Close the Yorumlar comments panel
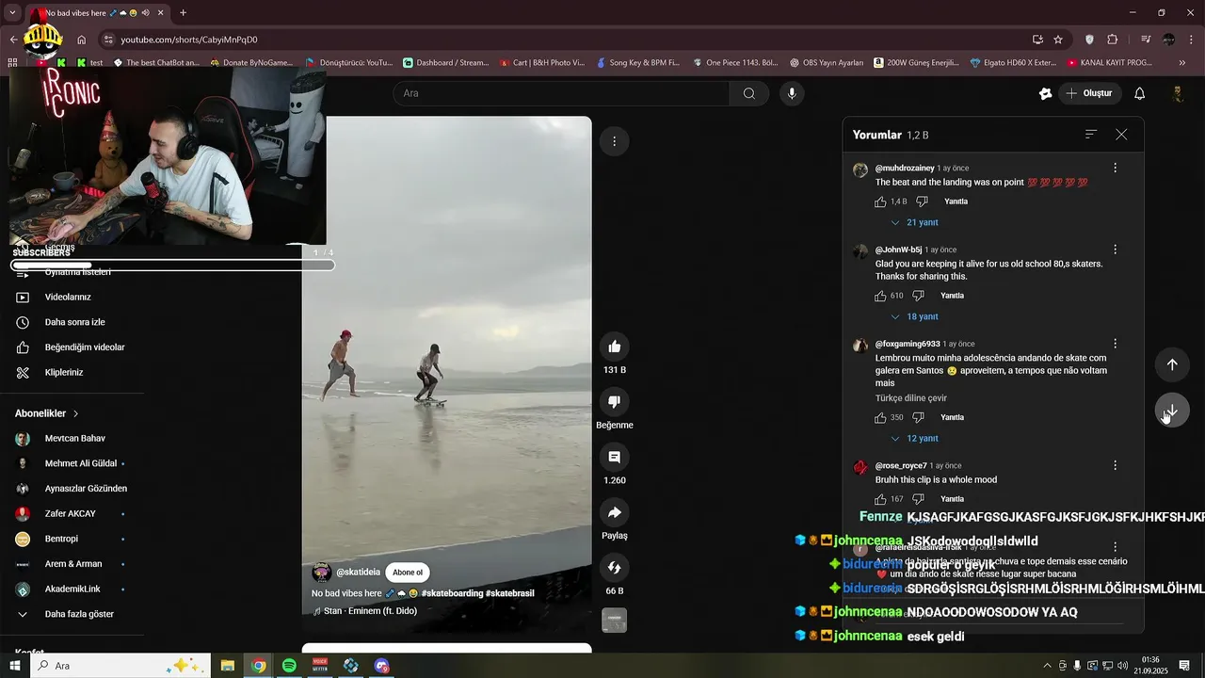1205x678 pixels. pyautogui.click(x=1121, y=135)
